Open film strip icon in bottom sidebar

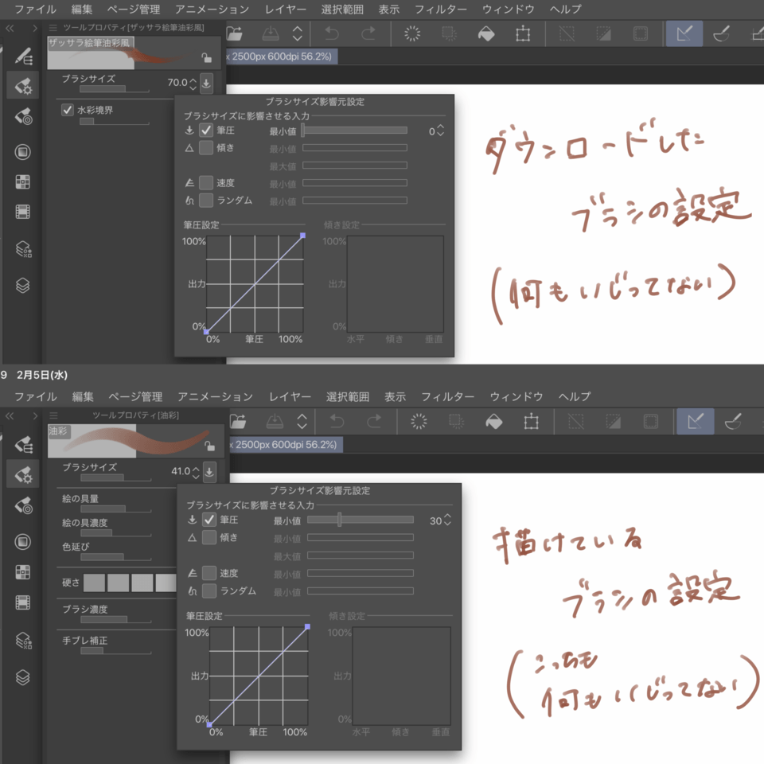coord(23,602)
